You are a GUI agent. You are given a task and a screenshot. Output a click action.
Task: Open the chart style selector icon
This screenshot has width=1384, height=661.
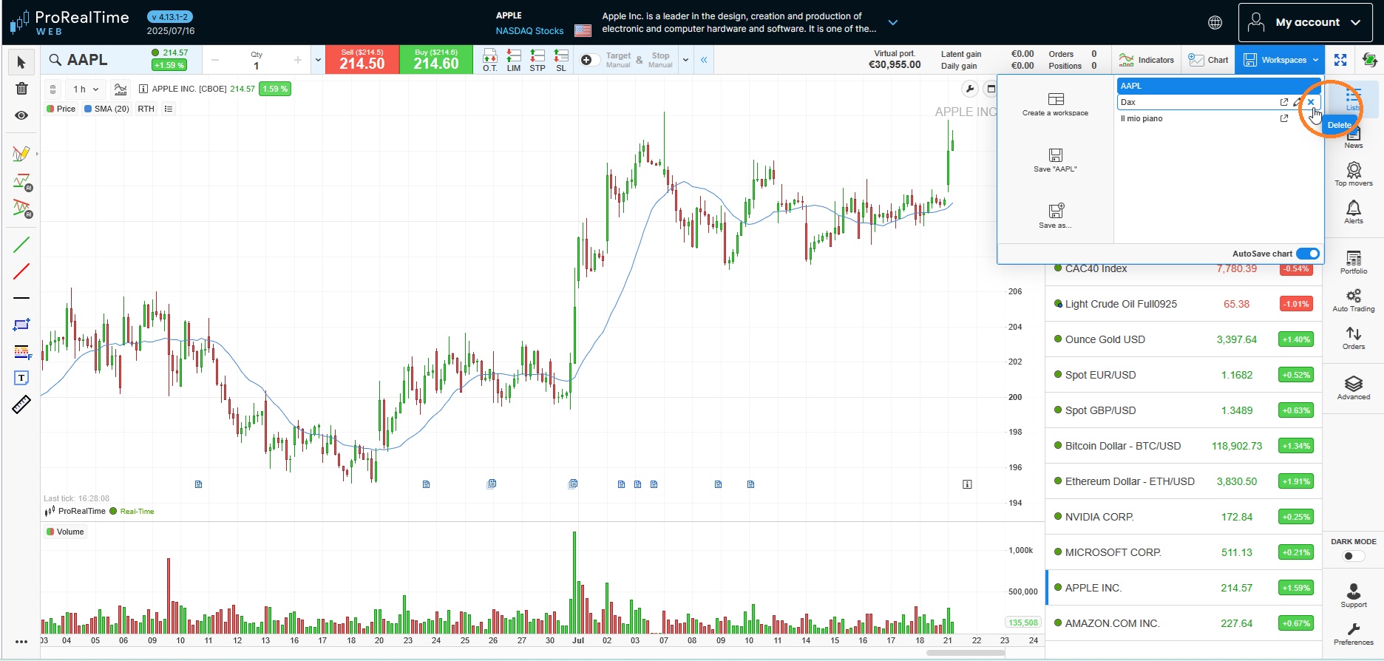click(120, 89)
